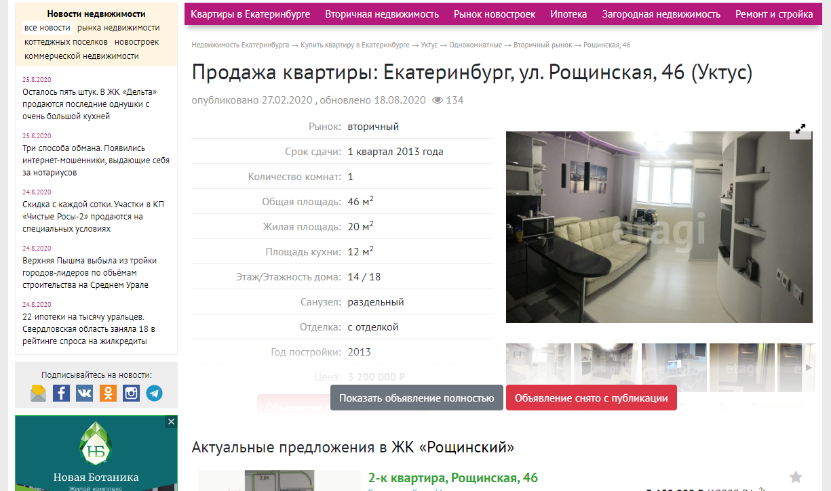Image resolution: width=831 pixels, height=491 pixels.
Task: Show next photo thumbnails with arrow
Action: pos(807,368)
